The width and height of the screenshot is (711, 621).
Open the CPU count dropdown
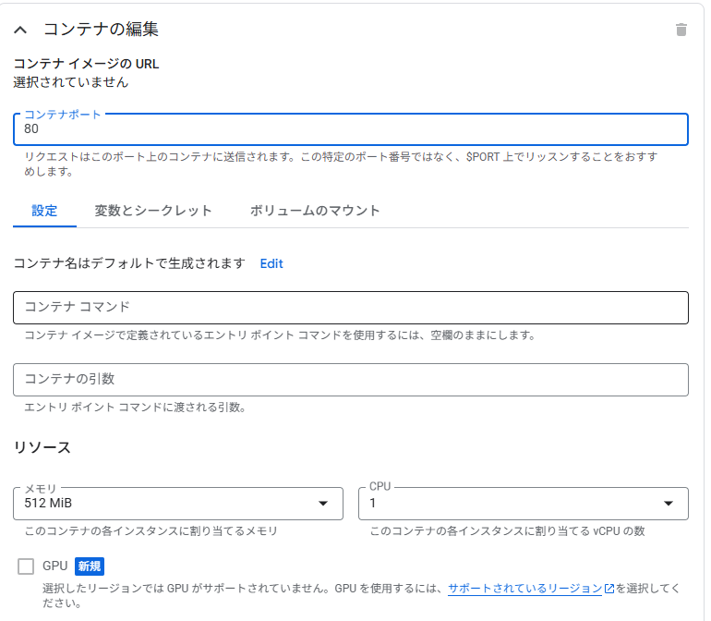[524, 504]
